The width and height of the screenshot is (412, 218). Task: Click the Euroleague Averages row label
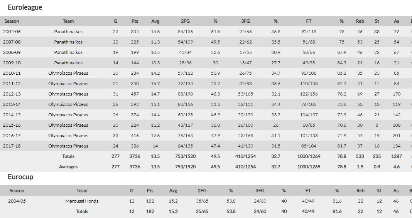pyautogui.click(x=68, y=167)
